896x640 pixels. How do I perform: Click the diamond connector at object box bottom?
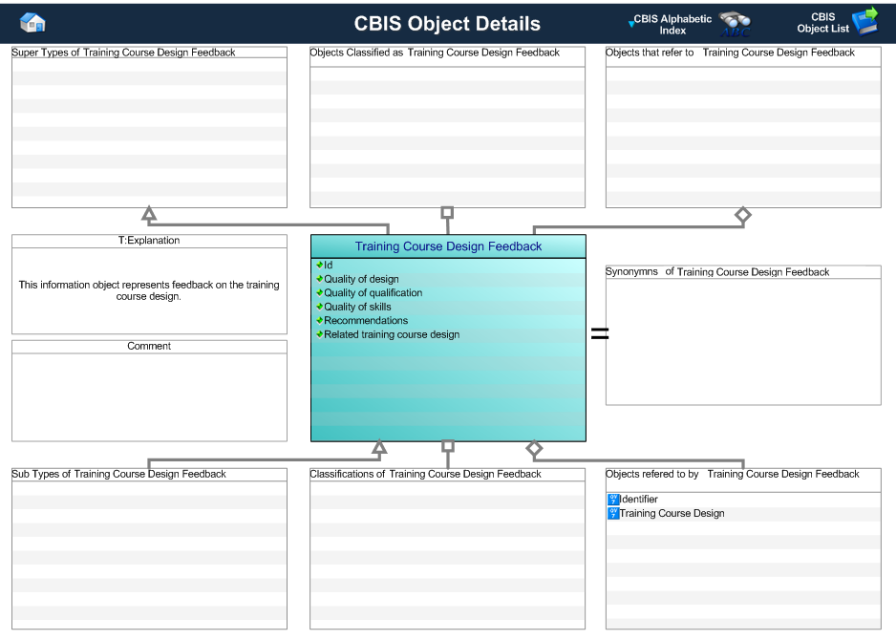534,449
